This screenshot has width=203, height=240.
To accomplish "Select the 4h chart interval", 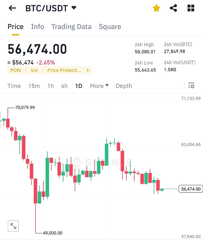I will pos(64,86).
